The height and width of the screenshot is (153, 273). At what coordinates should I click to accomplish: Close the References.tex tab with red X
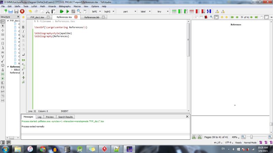[76, 17]
